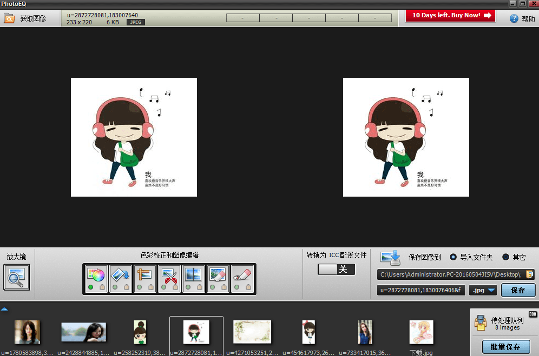Toggle lock under color correction tool
Viewport: 539px width, 356px height.
[102, 287]
